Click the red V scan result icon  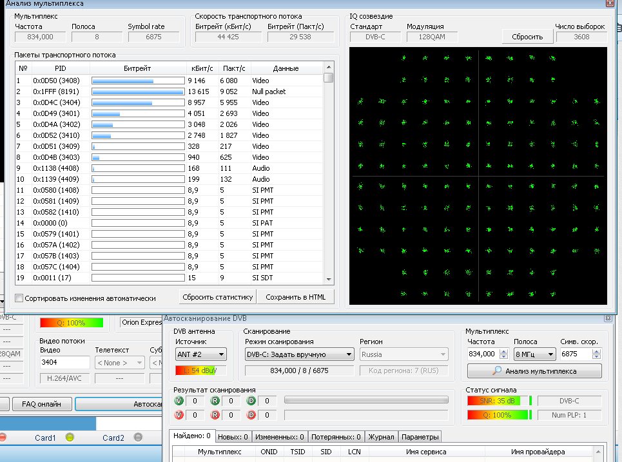click(179, 415)
